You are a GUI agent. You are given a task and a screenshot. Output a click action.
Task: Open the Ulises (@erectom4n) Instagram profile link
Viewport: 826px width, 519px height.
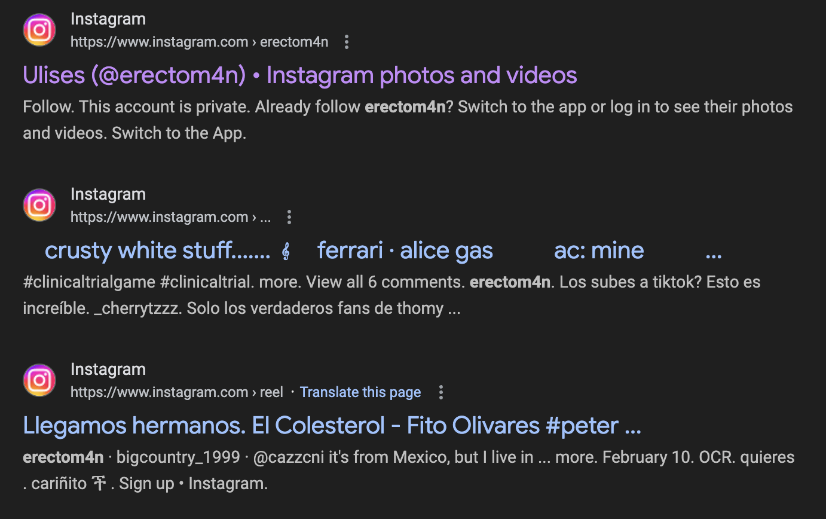[x=299, y=75]
